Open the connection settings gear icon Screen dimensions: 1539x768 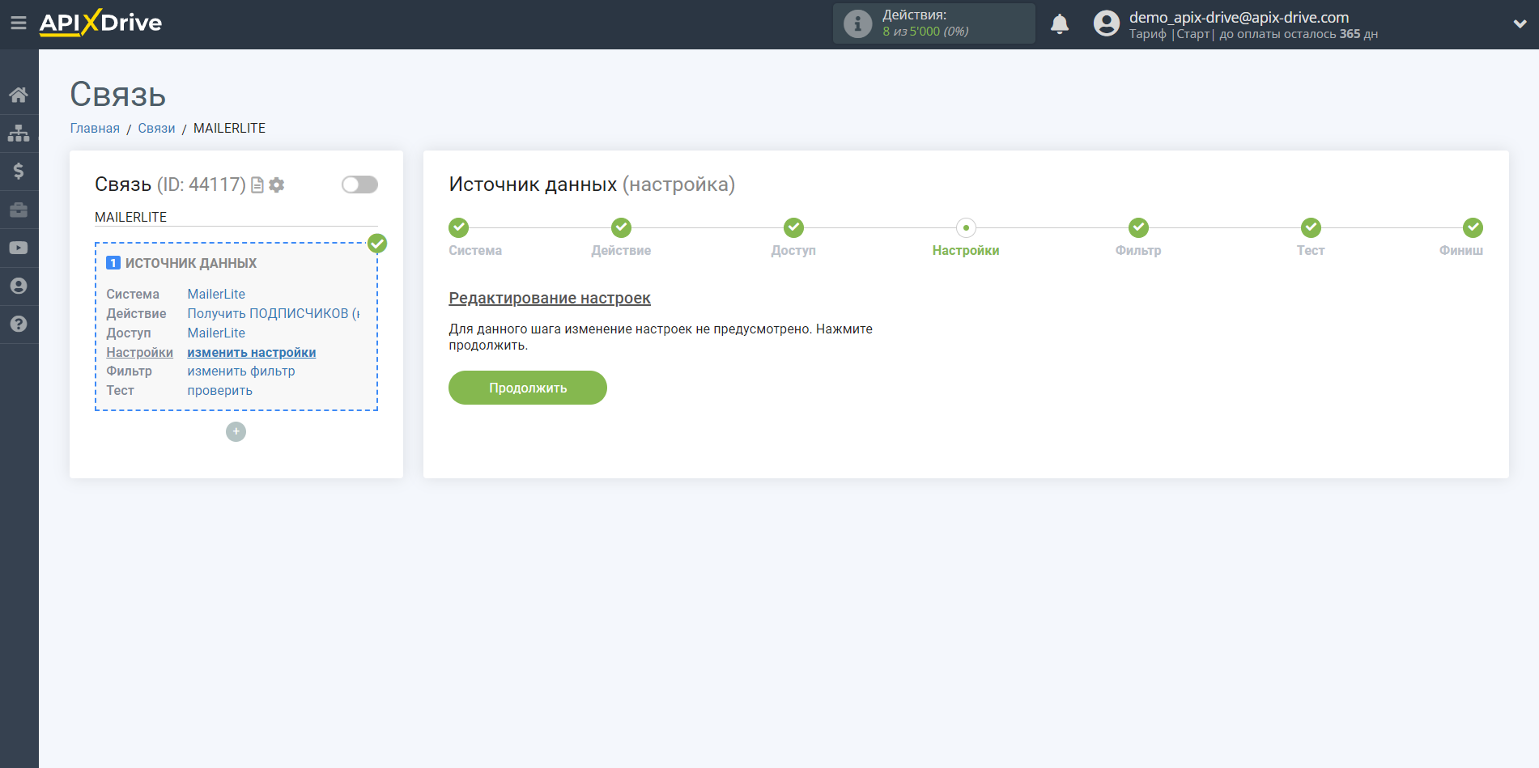tap(277, 185)
